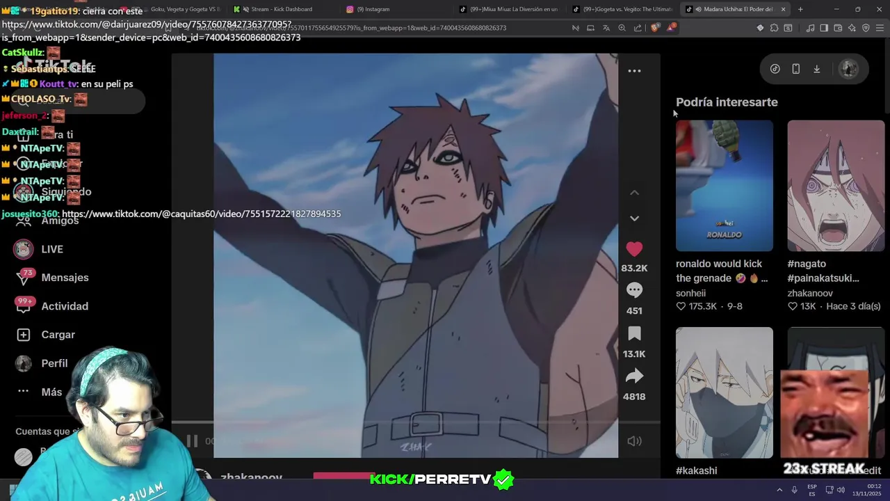Open Actividad in the sidebar
890x501 pixels.
(x=65, y=306)
